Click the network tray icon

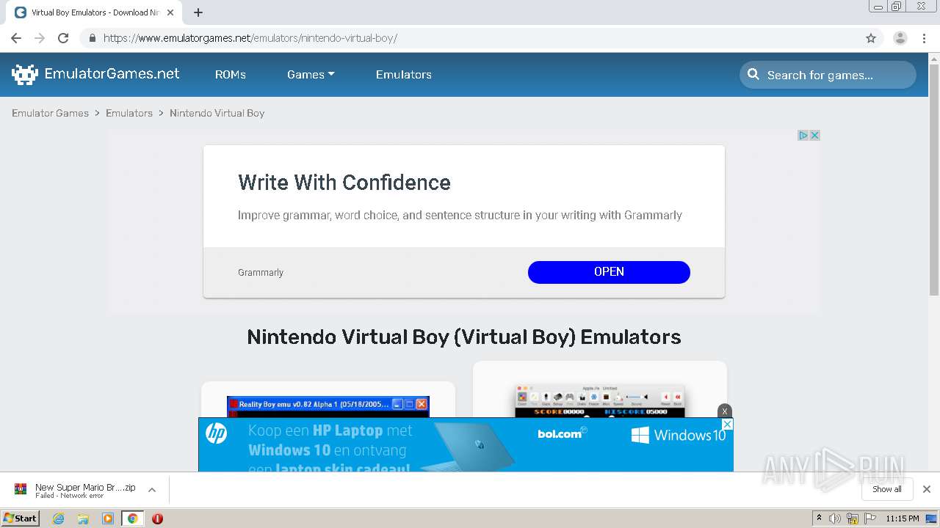click(x=853, y=518)
